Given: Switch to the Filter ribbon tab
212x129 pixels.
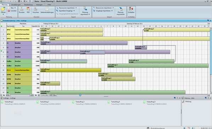Looking at the screenshot, I should point(49,5).
